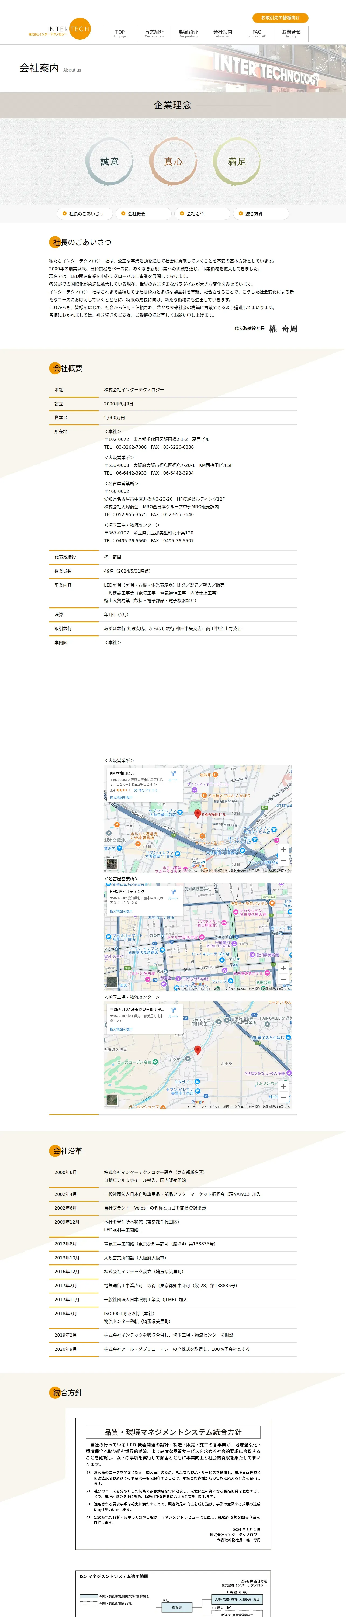Click the 真心 circle emblem
The width and height of the screenshot is (346, 1617).
173,162
